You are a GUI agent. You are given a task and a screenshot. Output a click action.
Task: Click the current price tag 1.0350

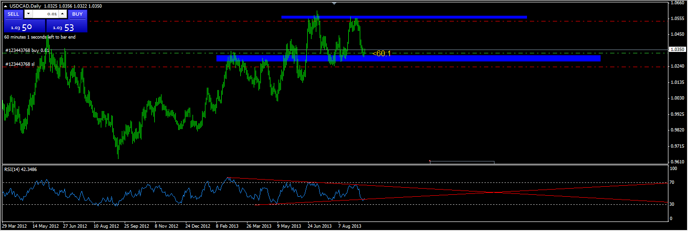pyautogui.click(x=678, y=49)
